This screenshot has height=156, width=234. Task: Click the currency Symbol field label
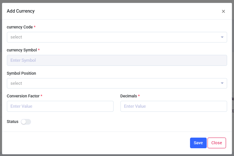click(x=22, y=50)
